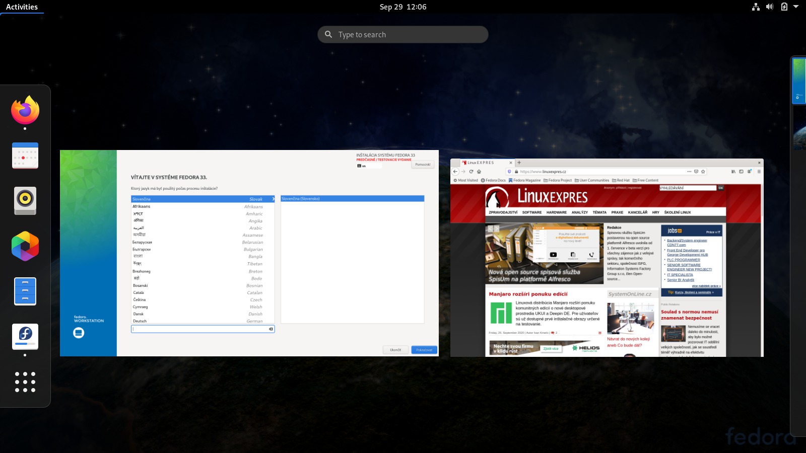The height and width of the screenshot is (453, 806).
Task: Open SOFTWARE menu on LinuxEXPRES site
Action: (x=532, y=212)
